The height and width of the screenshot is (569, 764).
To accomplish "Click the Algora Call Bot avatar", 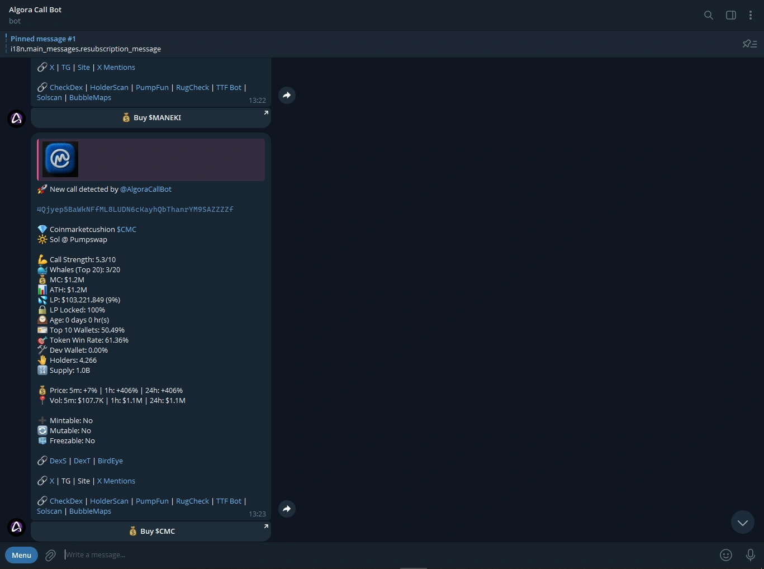I will [16, 527].
